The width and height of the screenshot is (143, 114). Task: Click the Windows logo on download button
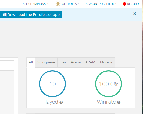click(5, 15)
